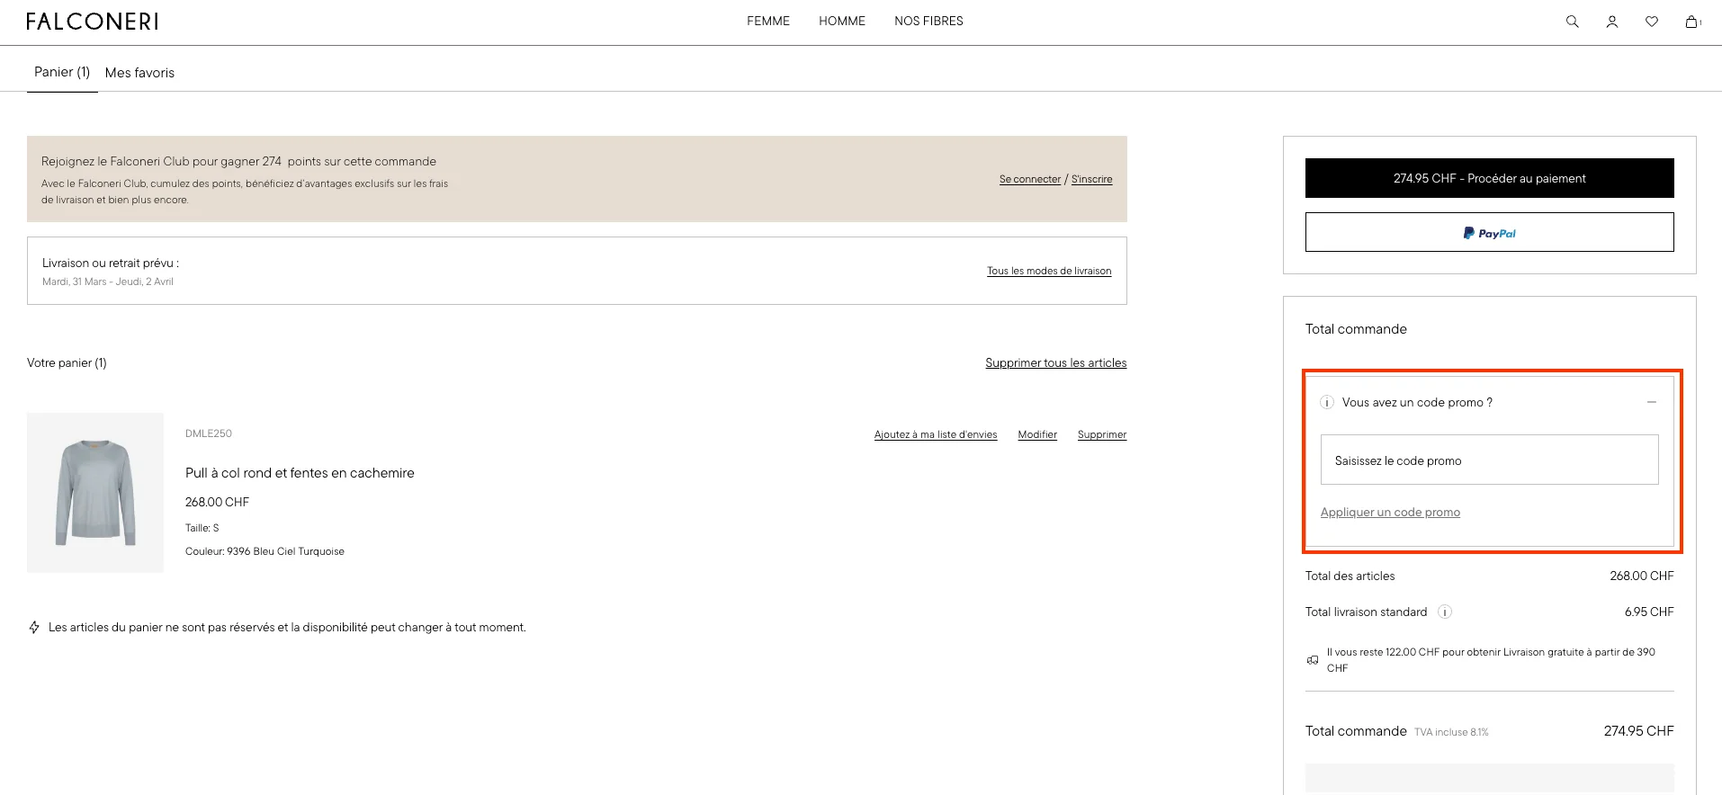Click Procéder au paiement button

pos(1489,178)
